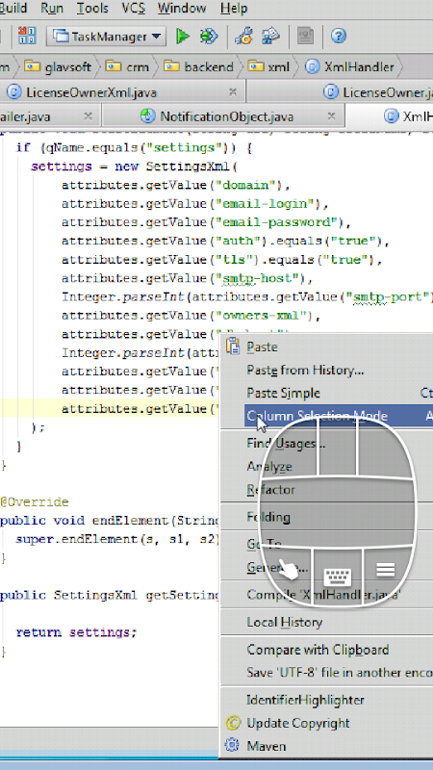Click the green Run arrow icon

[x=183, y=36]
